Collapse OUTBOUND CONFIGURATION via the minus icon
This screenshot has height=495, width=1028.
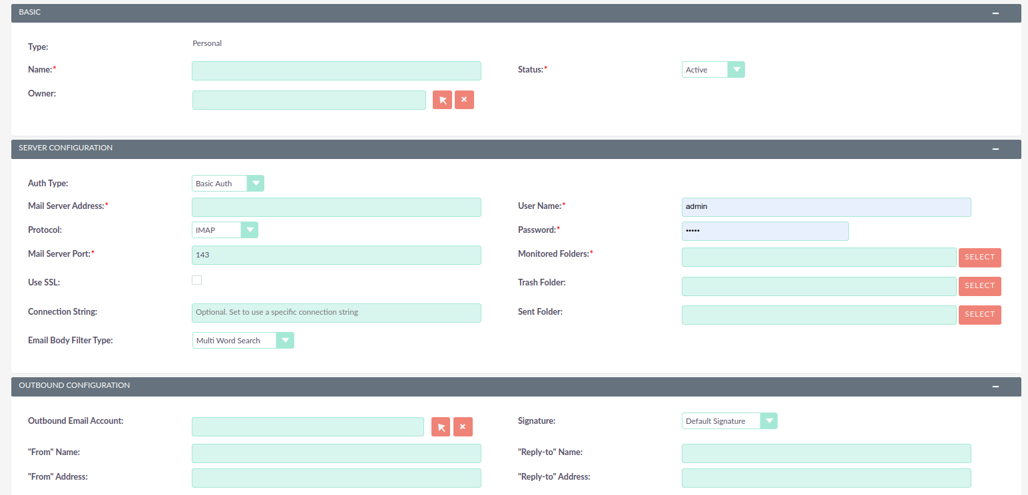(996, 387)
